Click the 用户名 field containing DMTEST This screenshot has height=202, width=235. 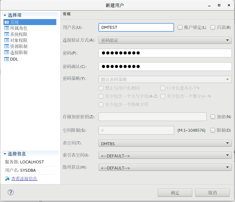pyautogui.click(x=136, y=27)
